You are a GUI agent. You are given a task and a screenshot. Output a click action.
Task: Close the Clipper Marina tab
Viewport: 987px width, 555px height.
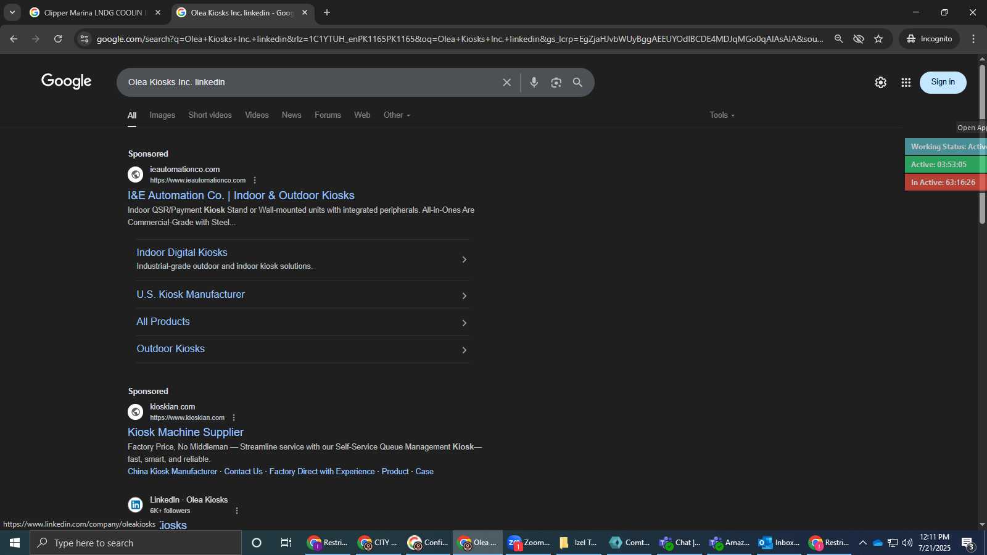tap(158, 12)
